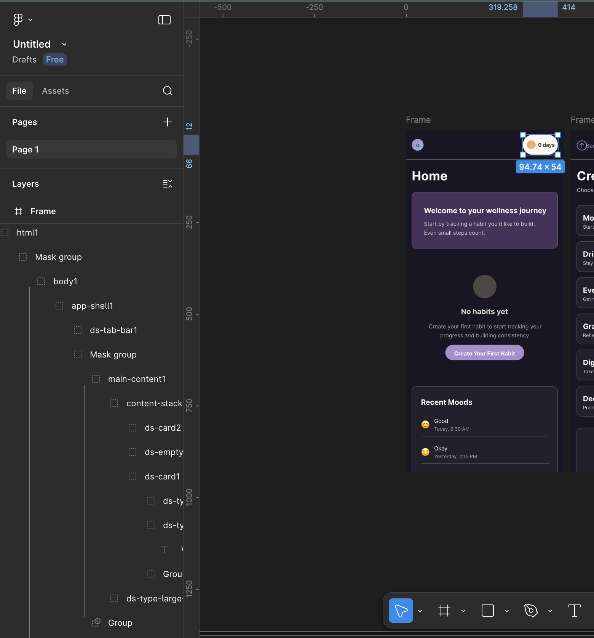The height and width of the screenshot is (638, 594).
Task: Switch to the File tab
Action: [19, 91]
